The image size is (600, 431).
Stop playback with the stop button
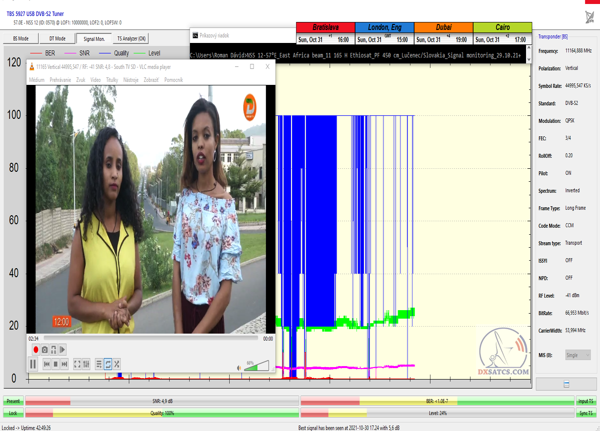click(x=55, y=365)
